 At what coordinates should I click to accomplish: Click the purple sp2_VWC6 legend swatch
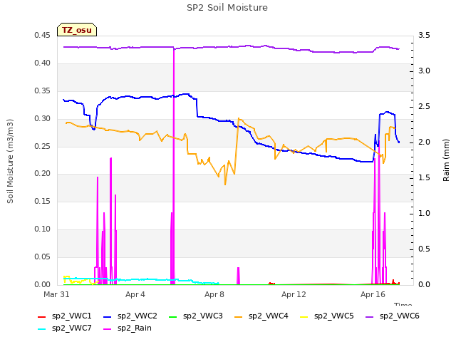coord(370,316)
